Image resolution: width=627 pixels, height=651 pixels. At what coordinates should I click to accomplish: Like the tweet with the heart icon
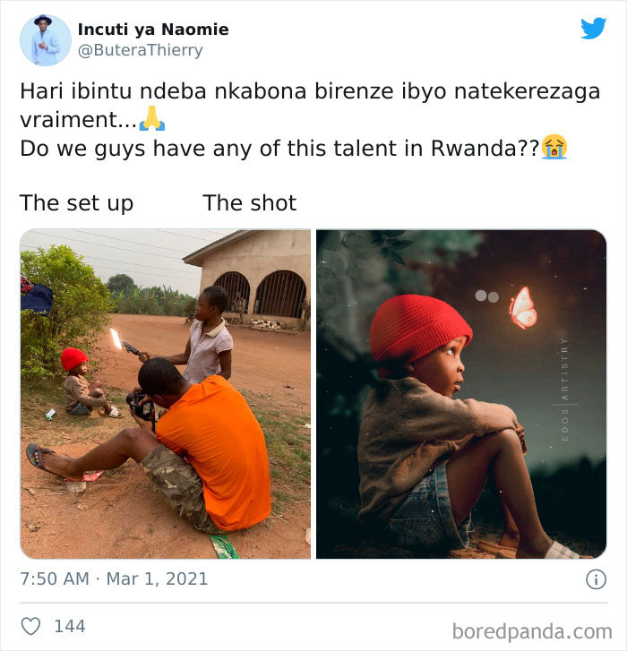[x=30, y=626]
